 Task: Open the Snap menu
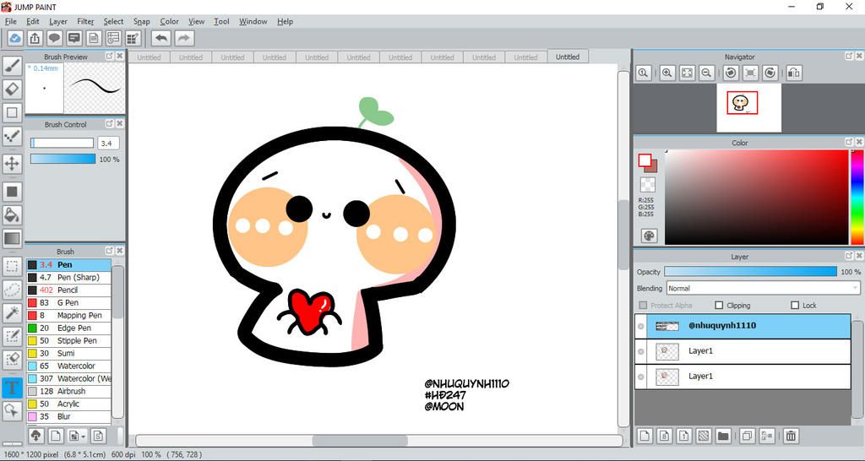coord(141,21)
